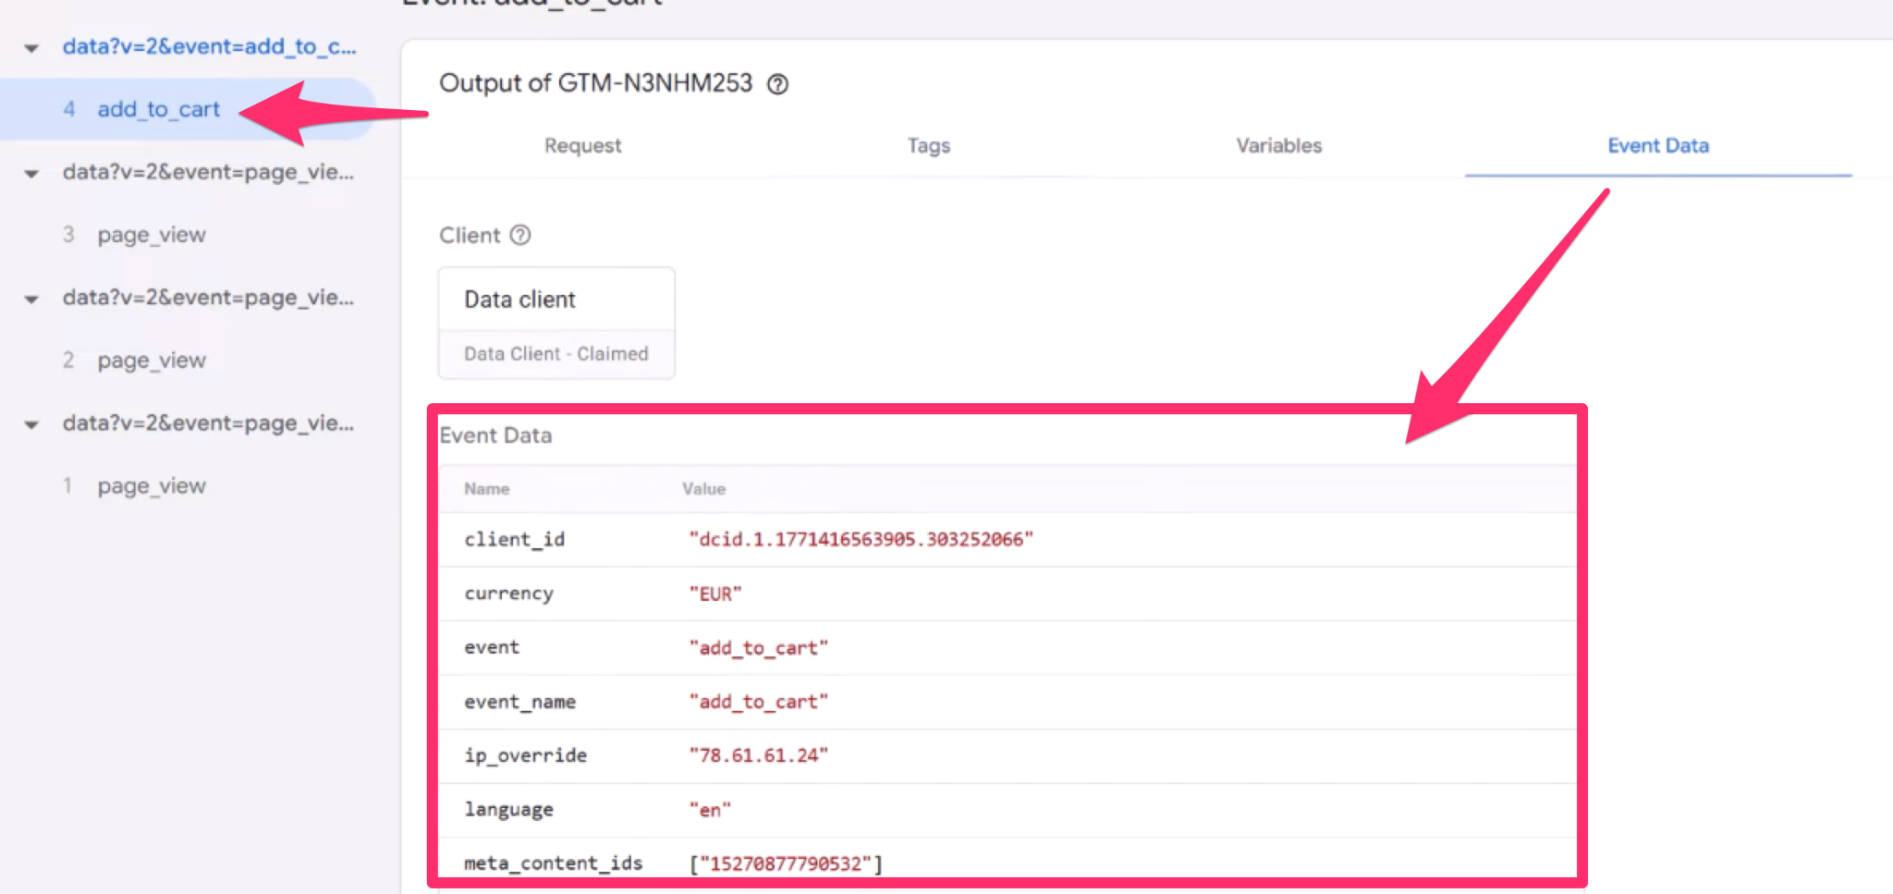The width and height of the screenshot is (1893, 894).
Task: Click the meta_content_ids array value
Action: click(x=786, y=863)
